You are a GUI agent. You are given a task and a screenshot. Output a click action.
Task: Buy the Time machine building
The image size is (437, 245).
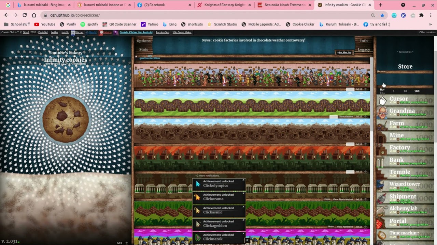(x=405, y=235)
